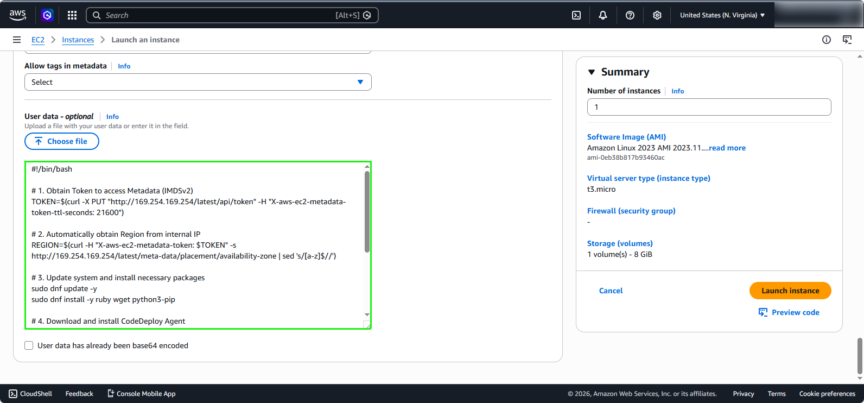The height and width of the screenshot is (403, 864).
Task: Click the Choose file button
Action: pos(62,141)
